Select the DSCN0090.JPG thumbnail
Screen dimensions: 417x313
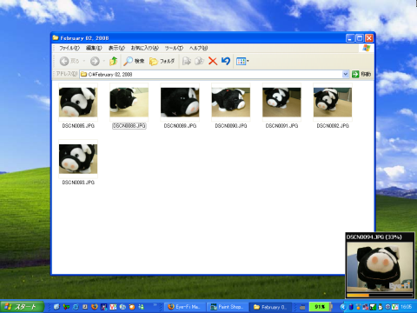coord(231,103)
